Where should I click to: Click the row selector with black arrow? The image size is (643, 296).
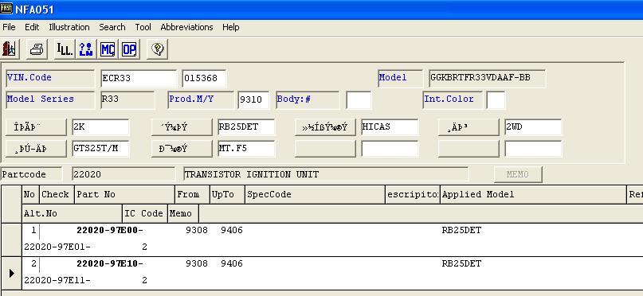(11, 273)
